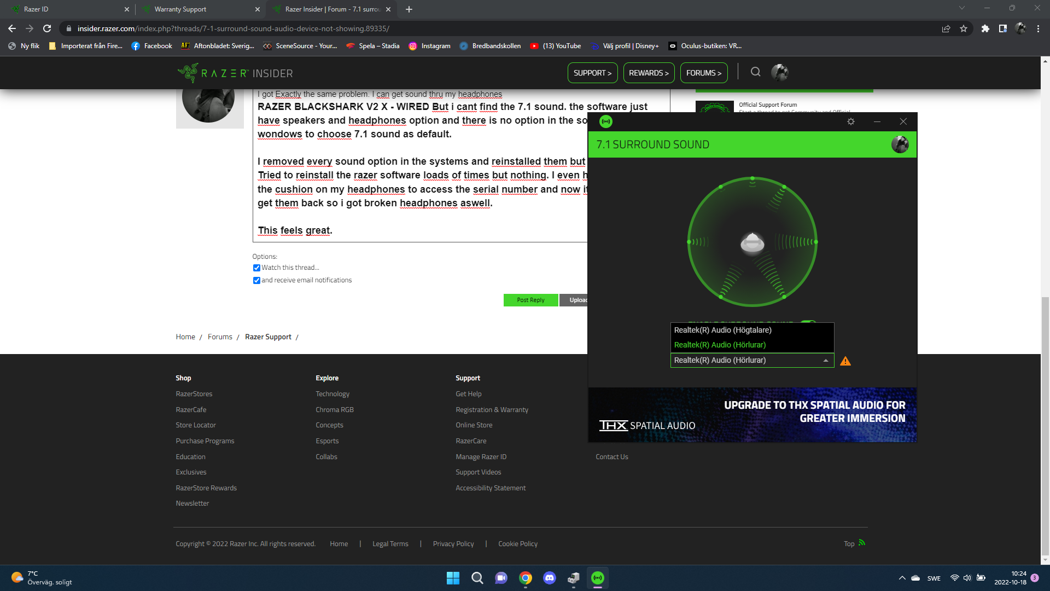Open the Registration & Warranty link
Screen dimensions: 1050x591
pyautogui.click(x=492, y=410)
